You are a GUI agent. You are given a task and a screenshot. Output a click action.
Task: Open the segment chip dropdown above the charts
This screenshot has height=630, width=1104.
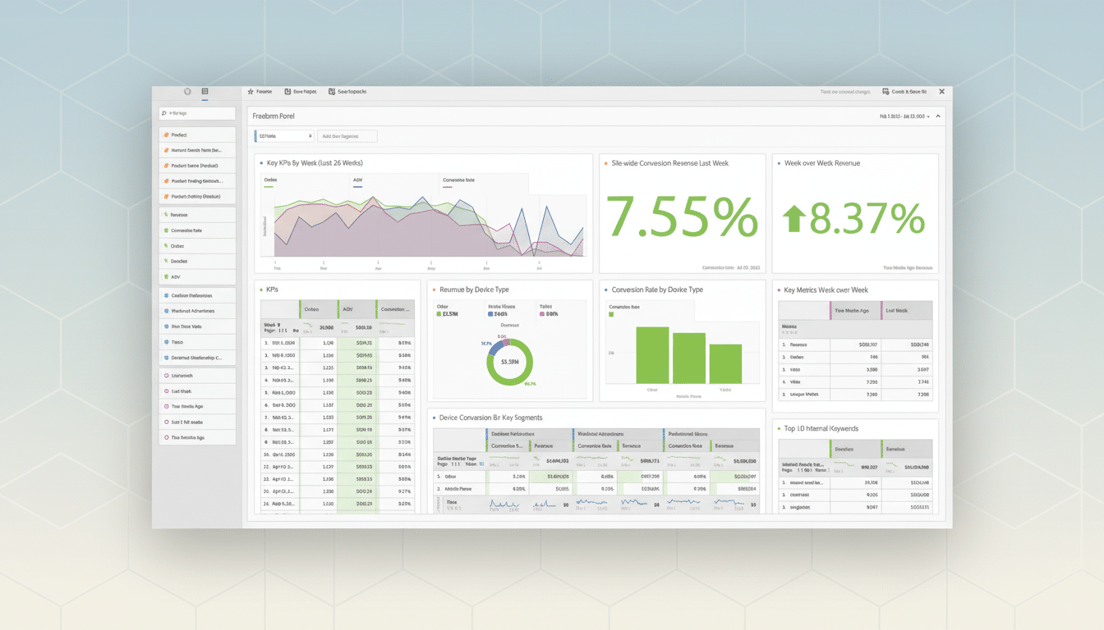310,135
